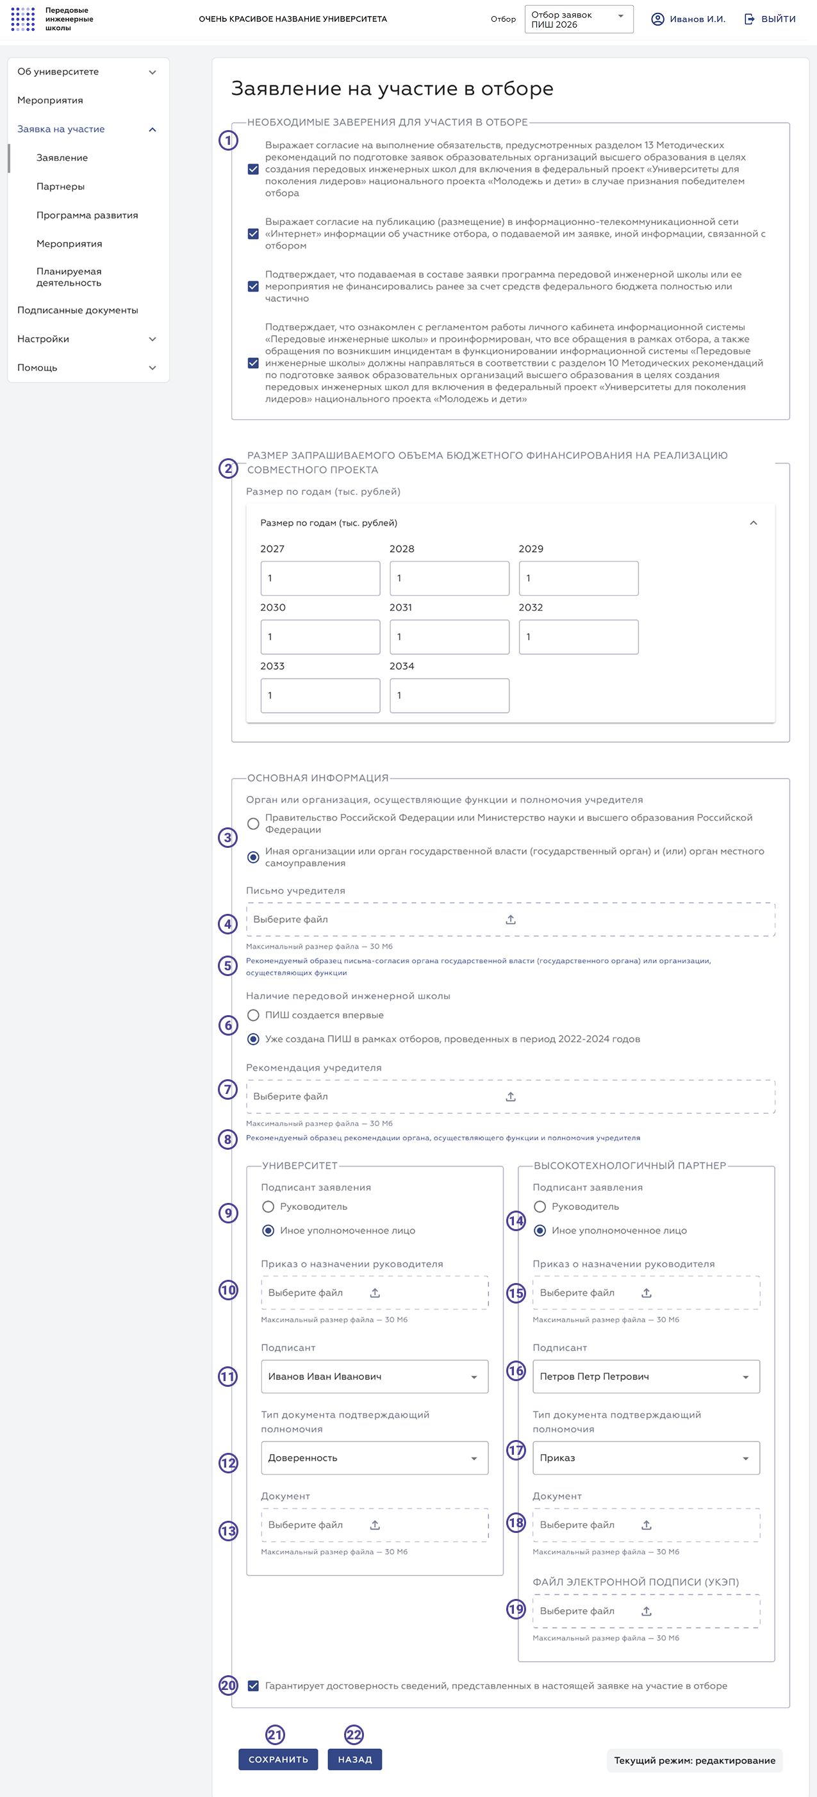The width and height of the screenshot is (817, 1797).
Task: Click upload icon in Файл электронной подписи field
Action: coord(647,1611)
